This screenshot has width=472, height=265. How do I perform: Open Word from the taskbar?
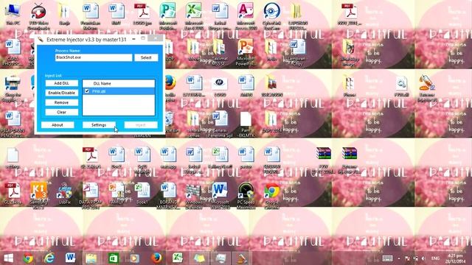point(71,258)
